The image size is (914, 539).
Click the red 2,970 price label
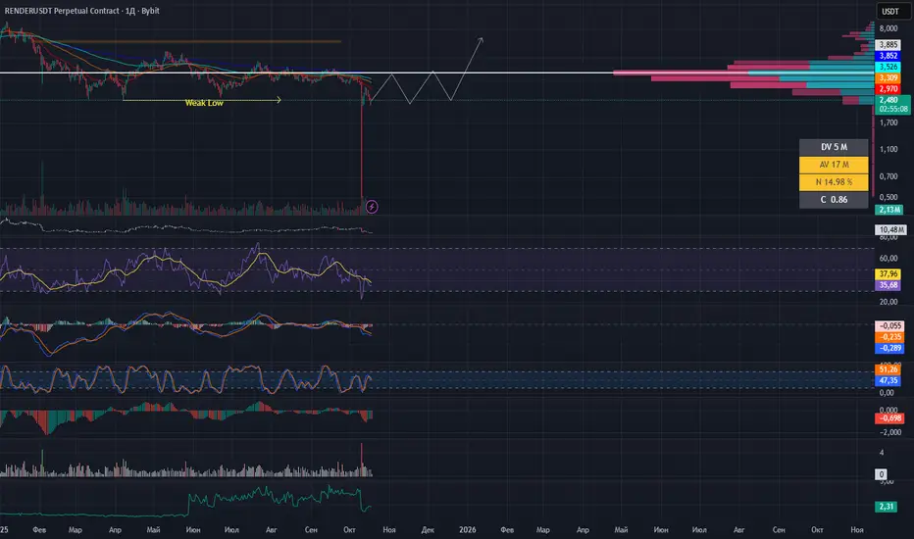[x=888, y=88]
